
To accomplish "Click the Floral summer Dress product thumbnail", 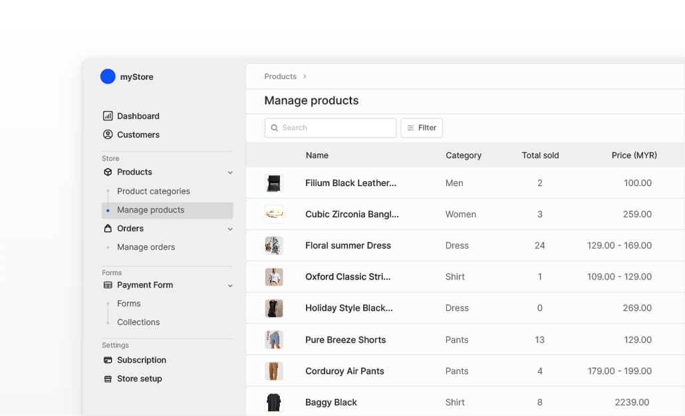I will 274,245.
